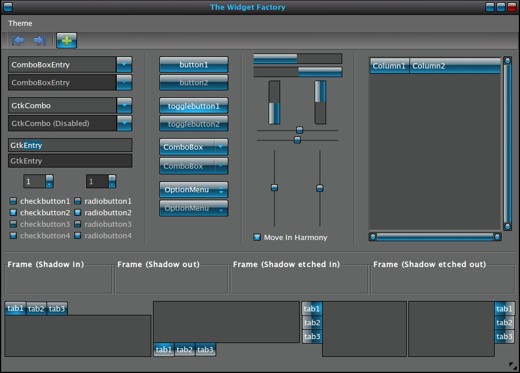
Task: Click the left vertical slider handle
Action: 274,188
